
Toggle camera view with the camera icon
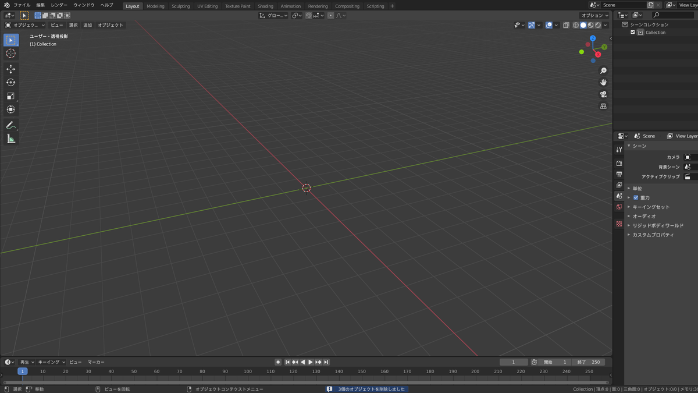point(603,94)
